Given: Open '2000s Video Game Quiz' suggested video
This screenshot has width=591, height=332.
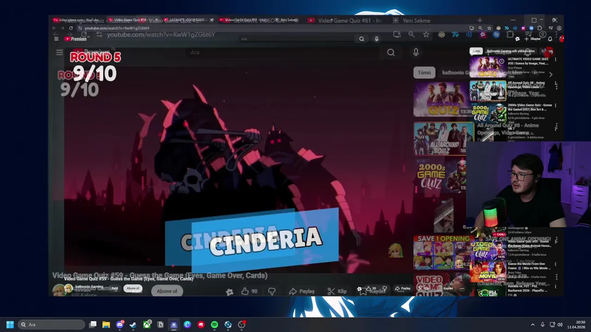Looking at the screenshot, I should 510,113.
